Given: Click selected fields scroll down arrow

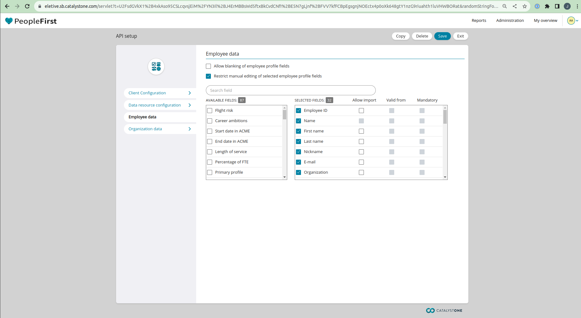Looking at the screenshot, I should (445, 177).
